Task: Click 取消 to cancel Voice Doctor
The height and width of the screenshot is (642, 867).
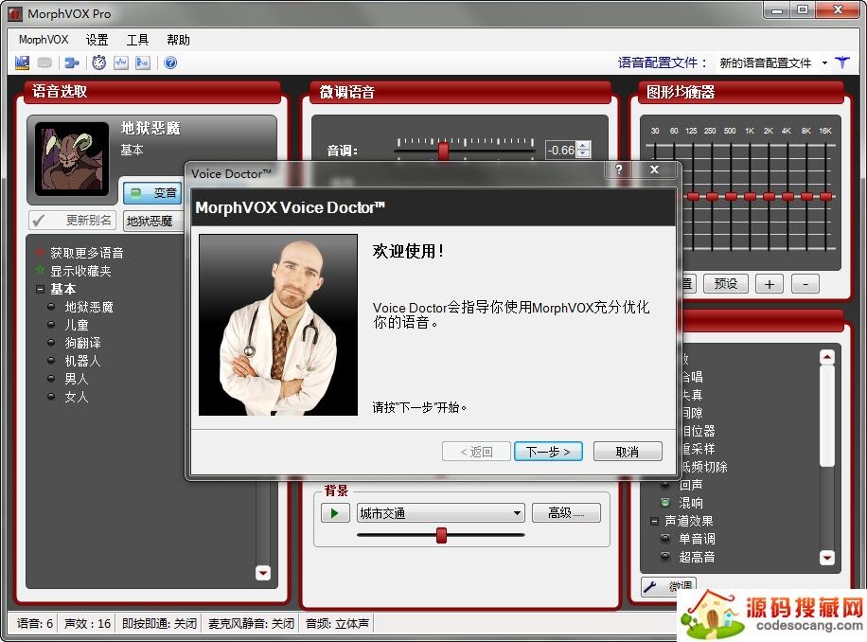Action: click(627, 452)
